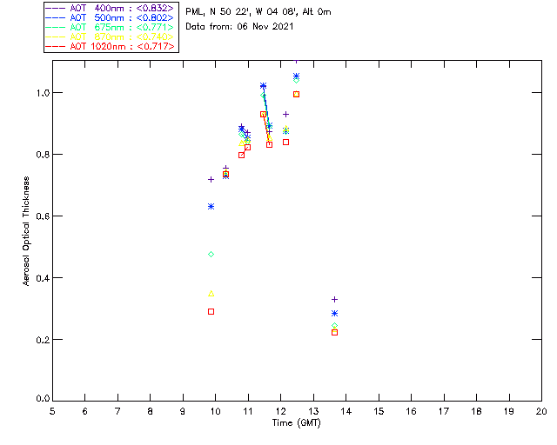Click the x-axis tick label 20

[x=541, y=411]
